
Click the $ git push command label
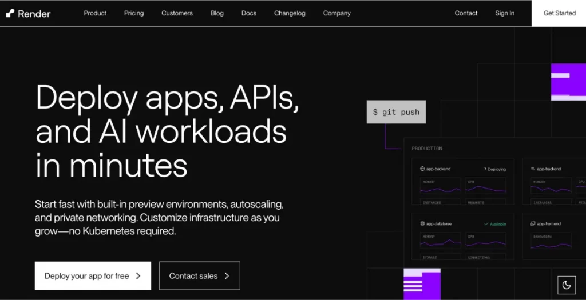[396, 112]
